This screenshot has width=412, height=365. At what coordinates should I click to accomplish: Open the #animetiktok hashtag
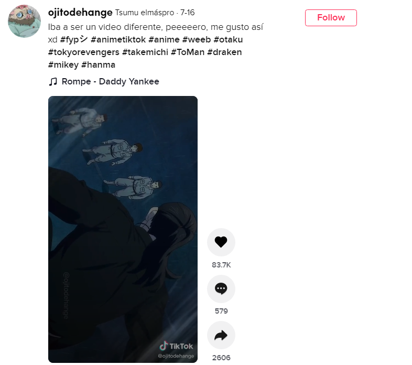click(118, 39)
